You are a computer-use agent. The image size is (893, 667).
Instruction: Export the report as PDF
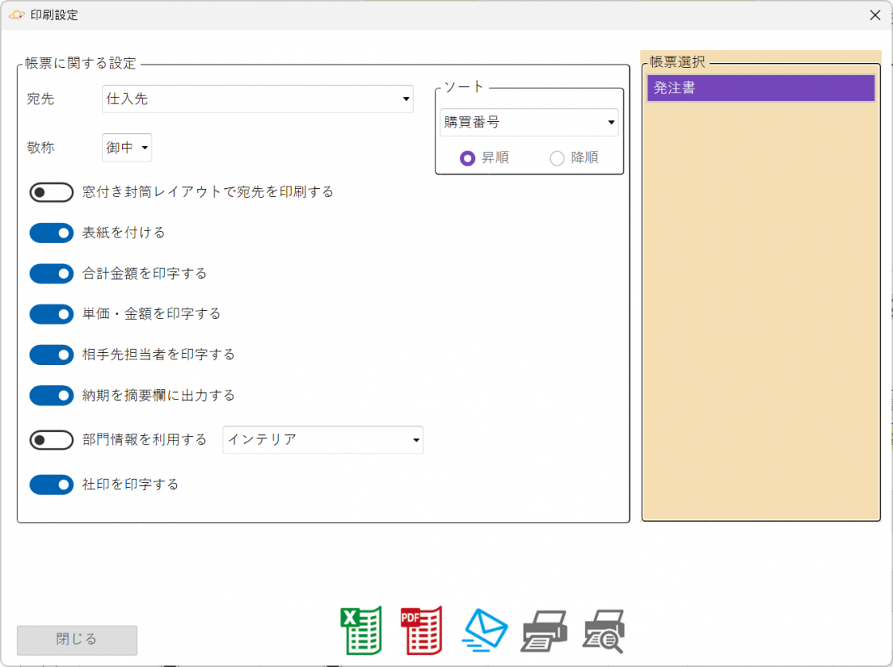(x=422, y=630)
